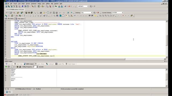Toggle DBMS output on with the green button

(x=6, y=67)
